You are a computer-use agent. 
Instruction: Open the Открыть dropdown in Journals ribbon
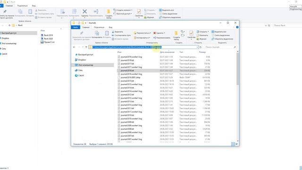(x=202, y=32)
